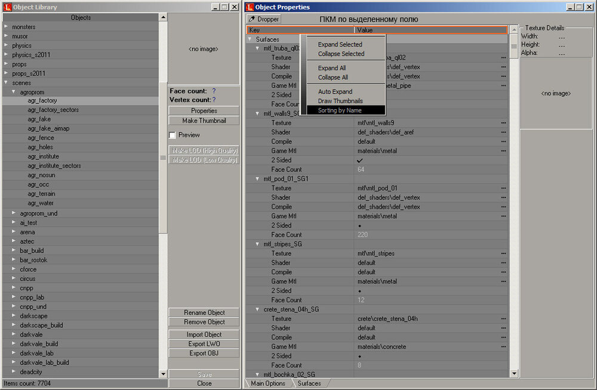The width and height of the screenshot is (597, 390).
Task: Select the Dropper tool
Action: 263,18
